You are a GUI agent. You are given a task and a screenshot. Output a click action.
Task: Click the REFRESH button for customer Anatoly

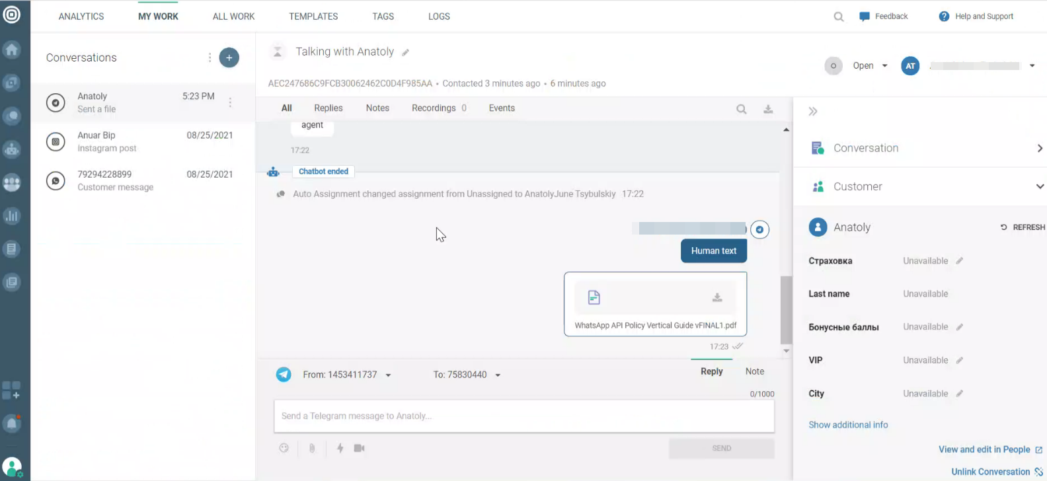(1023, 227)
